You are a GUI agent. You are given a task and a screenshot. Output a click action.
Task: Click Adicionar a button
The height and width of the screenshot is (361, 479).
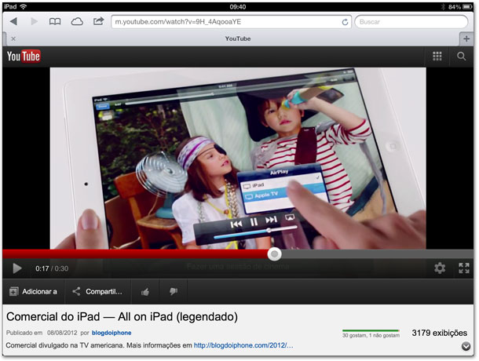[x=33, y=292]
